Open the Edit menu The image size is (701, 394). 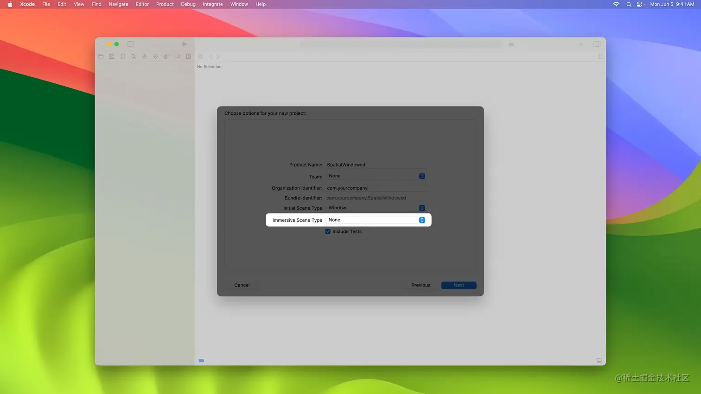point(62,4)
